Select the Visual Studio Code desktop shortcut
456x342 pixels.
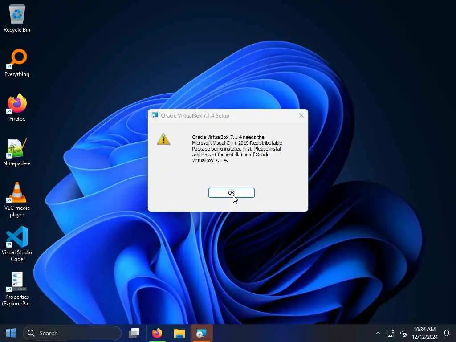pos(17,244)
